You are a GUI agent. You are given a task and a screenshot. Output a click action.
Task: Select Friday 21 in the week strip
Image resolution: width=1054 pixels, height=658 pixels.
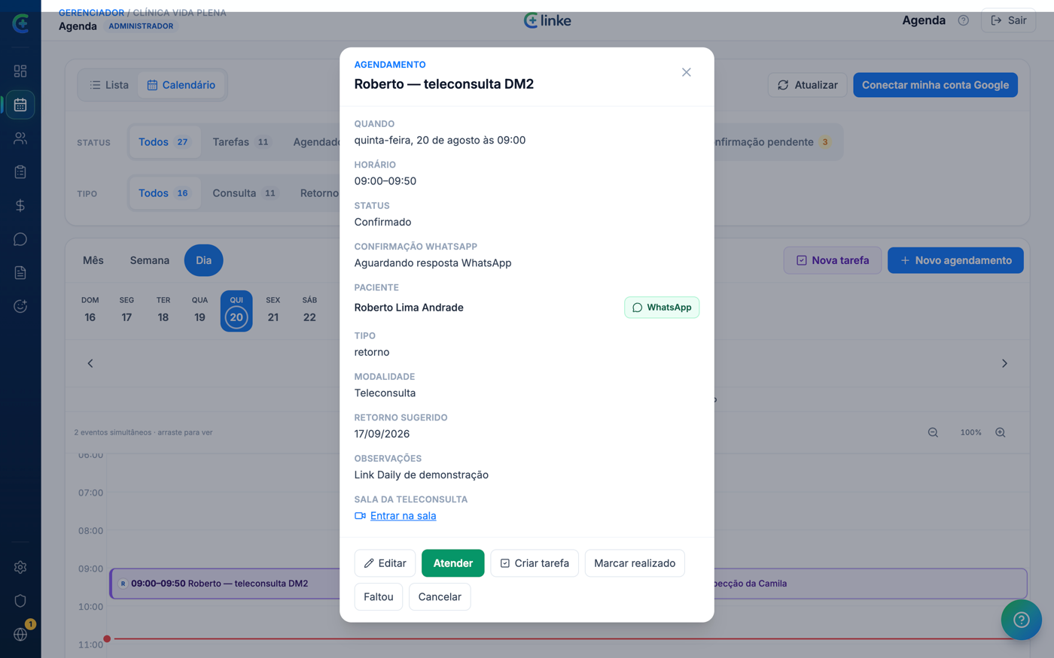pos(273,310)
